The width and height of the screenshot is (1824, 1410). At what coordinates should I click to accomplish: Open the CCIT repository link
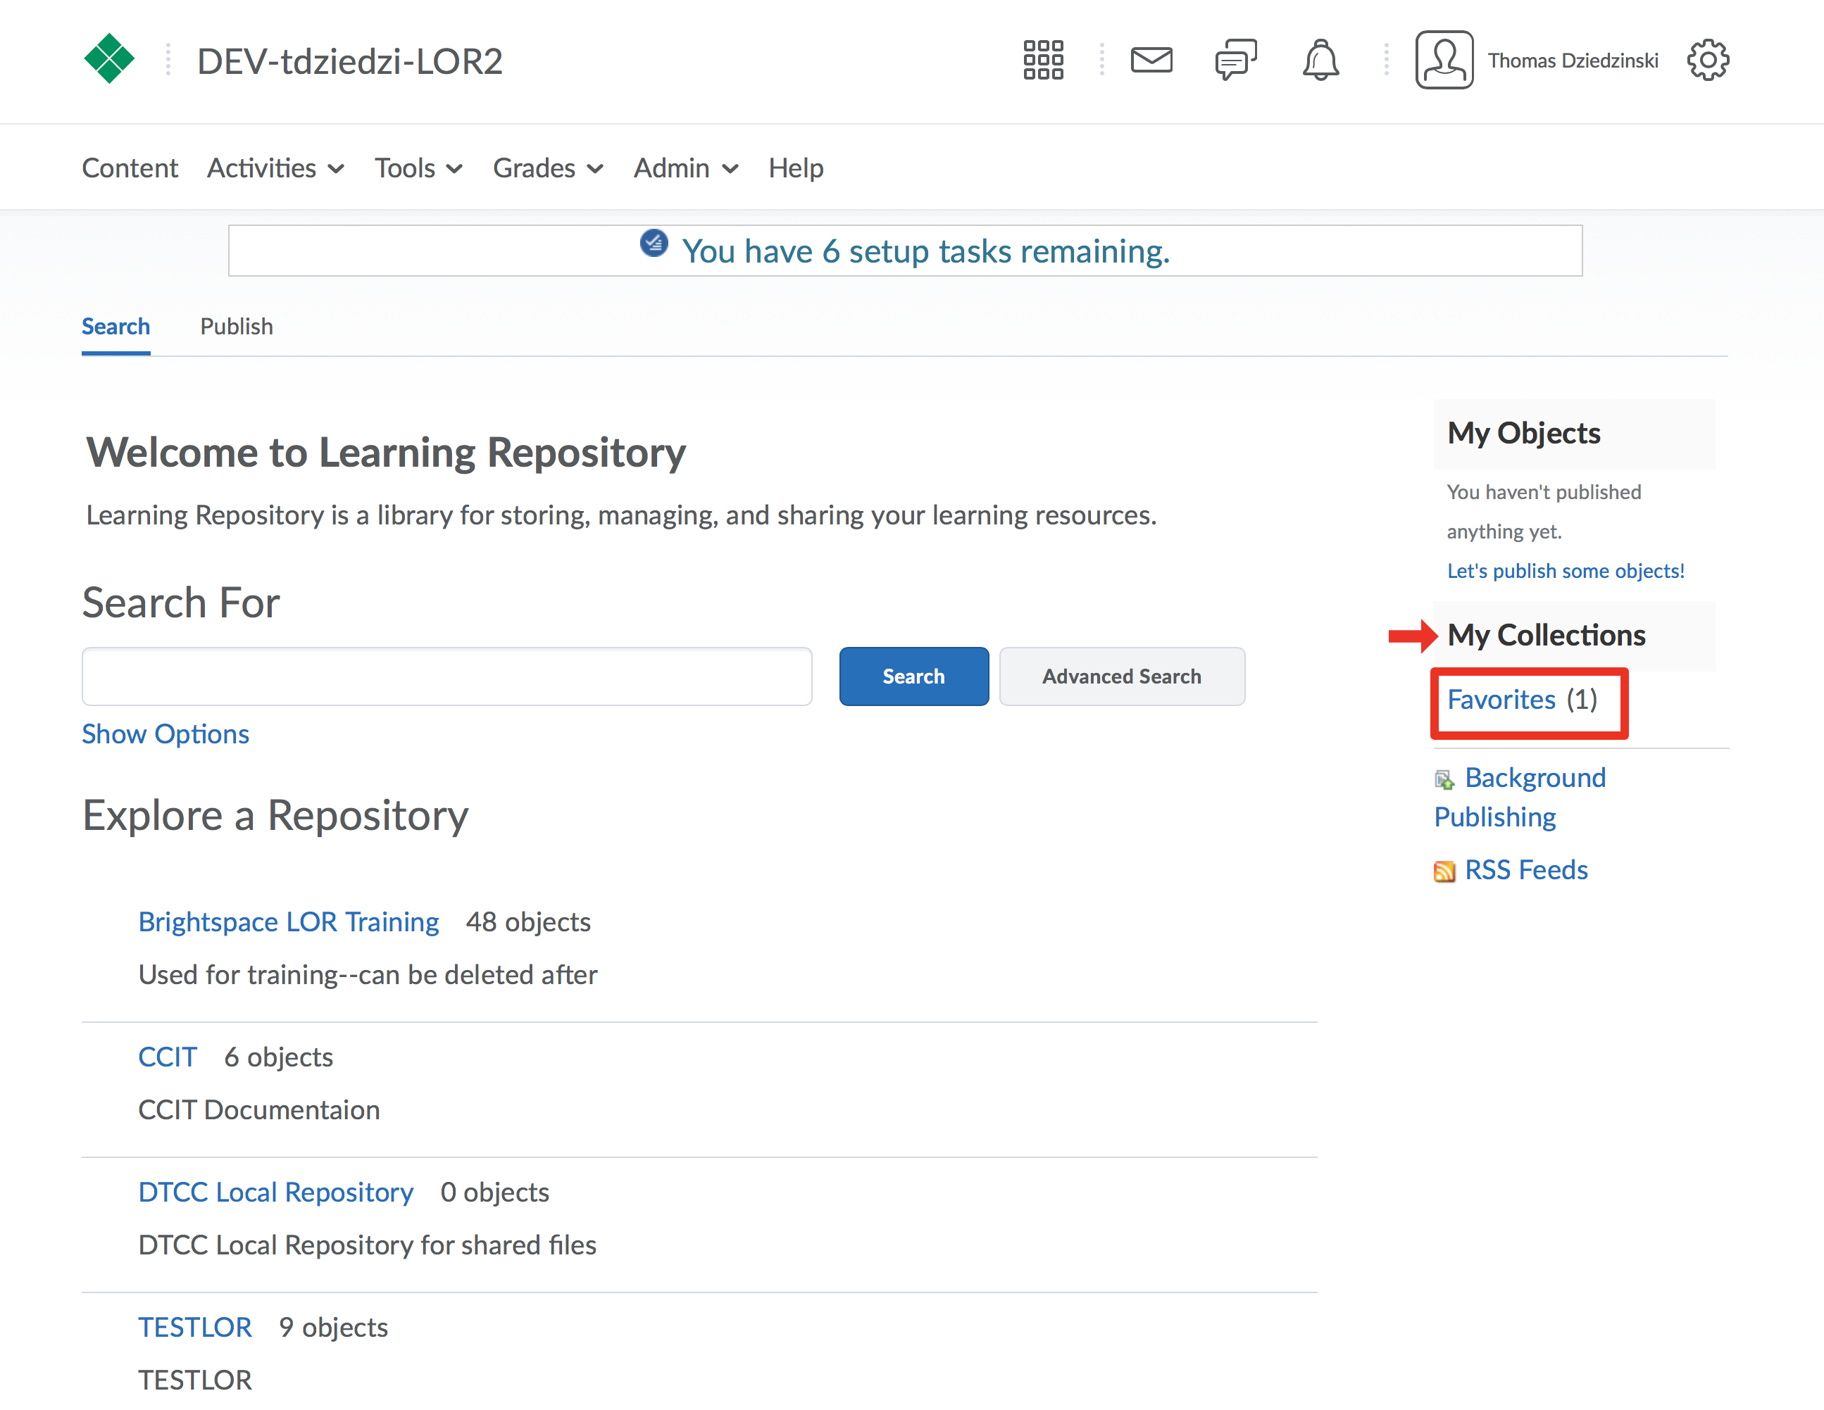[168, 1057]
